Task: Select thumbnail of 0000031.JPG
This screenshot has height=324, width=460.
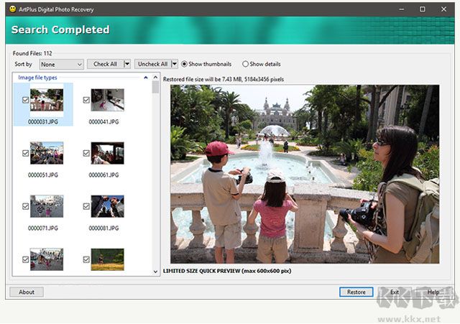Action: [x=47, y=100]
